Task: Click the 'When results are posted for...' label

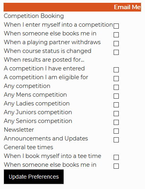Action: coord(44,60)
